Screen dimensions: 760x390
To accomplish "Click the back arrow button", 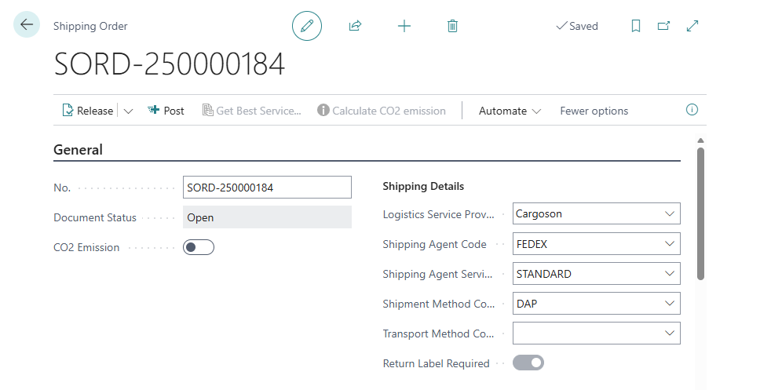I will (x=27, y=25).
